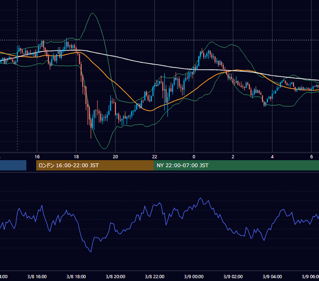
Task: Click the upper Bollinger band peak after 18:00
Action: coord(92,13)
